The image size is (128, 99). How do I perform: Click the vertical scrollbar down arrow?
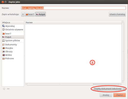tap(123, 82)
